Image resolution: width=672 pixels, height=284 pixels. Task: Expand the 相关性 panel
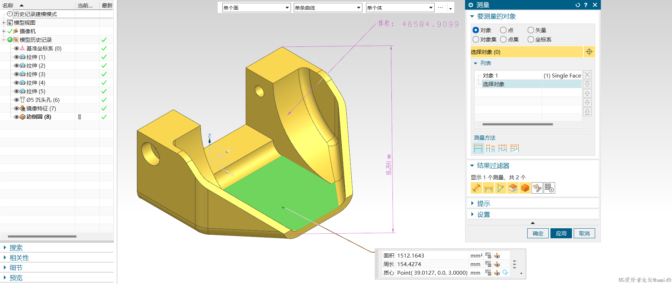[5, 258]
